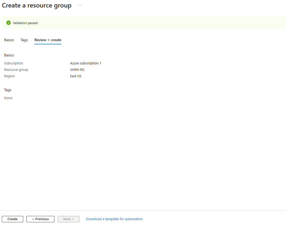This screenshot has height=225, width=286.
Task: Click the green validation success checkmark icon
Action: 8,23
